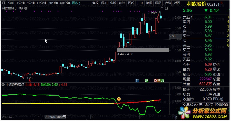Click the red R badge beside stock code
The height and width of the screenshot is (121, 231).
[x=222, y=3]
